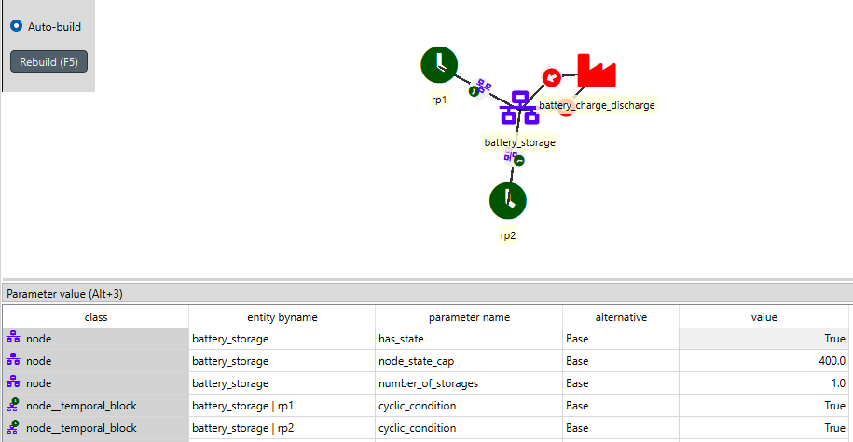Screen dimensions: 853x442
Task: Click the battery_charge_discharge label
Action: click(597, 105)
